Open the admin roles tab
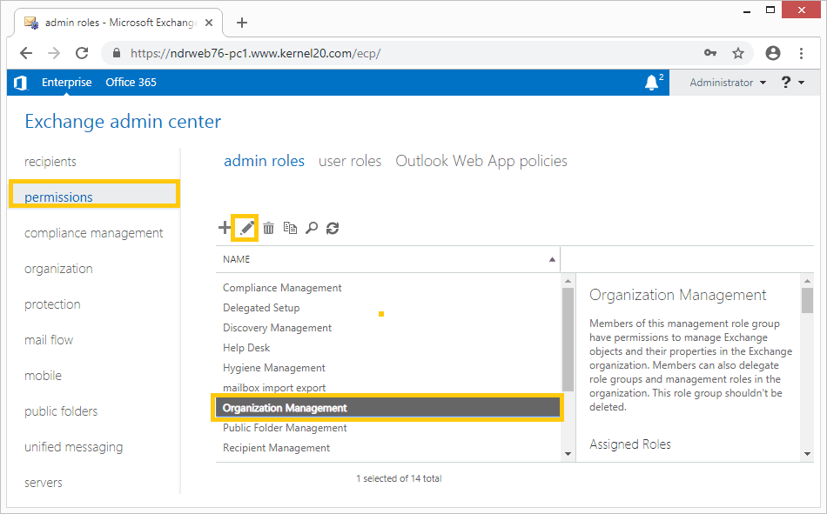This screenshot has height=514, width=827. pos(265,161)
